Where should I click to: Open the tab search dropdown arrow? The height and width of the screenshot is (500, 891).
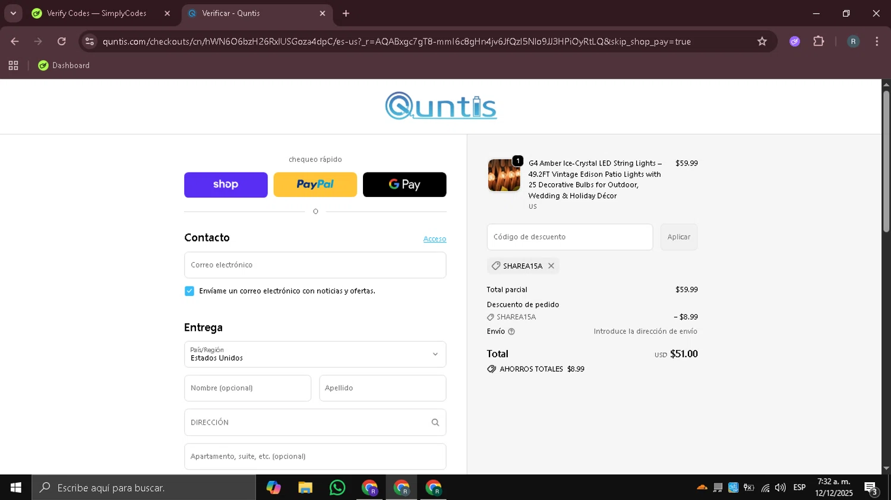click(13, 13)
